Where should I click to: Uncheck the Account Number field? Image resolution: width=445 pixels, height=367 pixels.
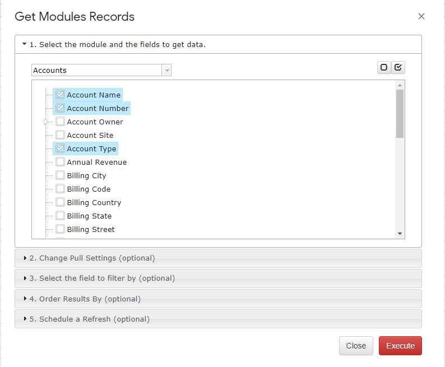click(60, 108)
